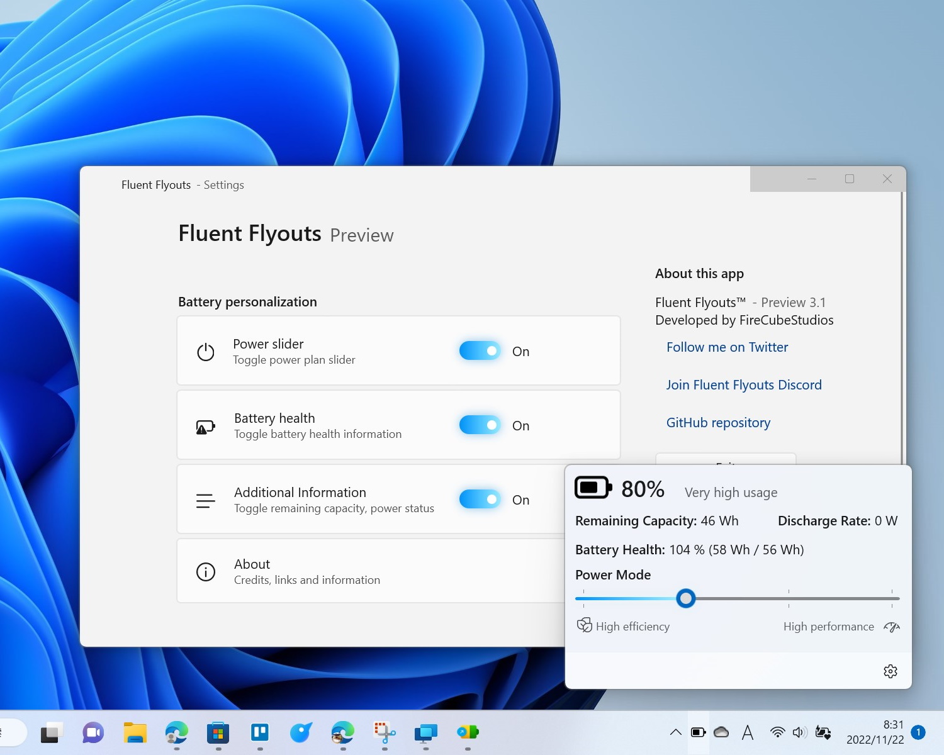This screenshot has width=944, height=755.
Task: Open Edge with the photo profile avatar
Action: 343,732
